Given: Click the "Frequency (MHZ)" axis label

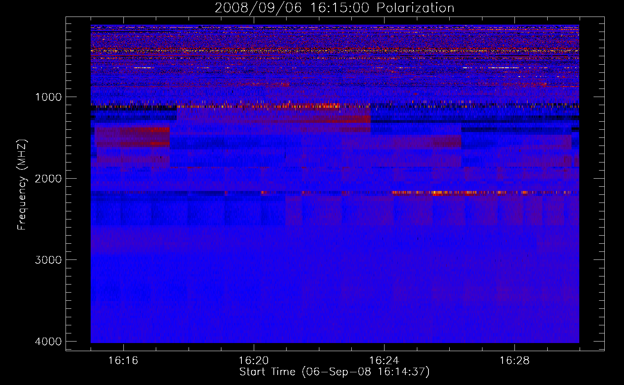Looking at the screenshot, I should [x=22, y=185].
